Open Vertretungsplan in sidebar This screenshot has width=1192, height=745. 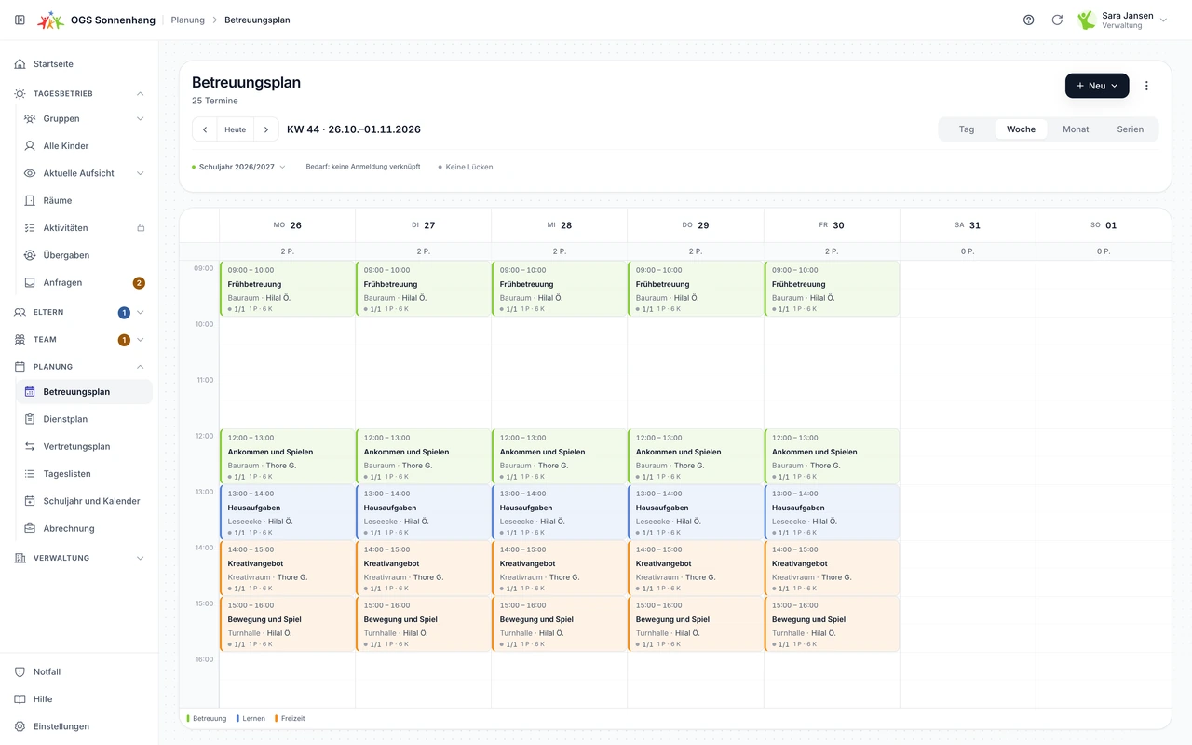coord(84,446)
